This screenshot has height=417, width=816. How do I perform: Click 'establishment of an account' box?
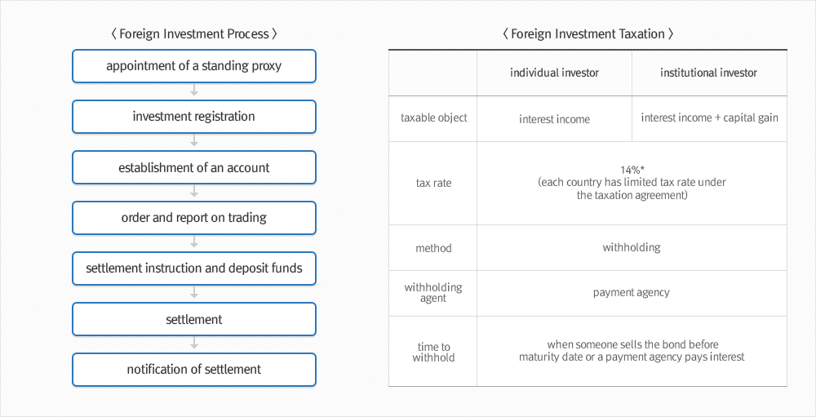[x=194, y=167]
